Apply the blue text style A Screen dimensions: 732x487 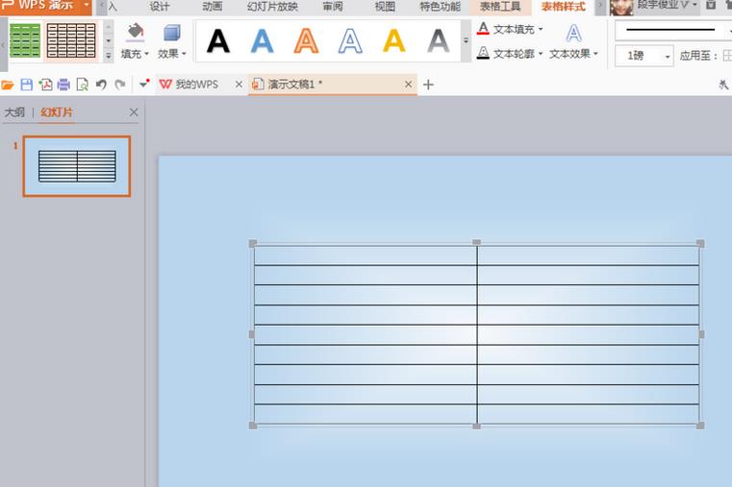tap(262, 41)
